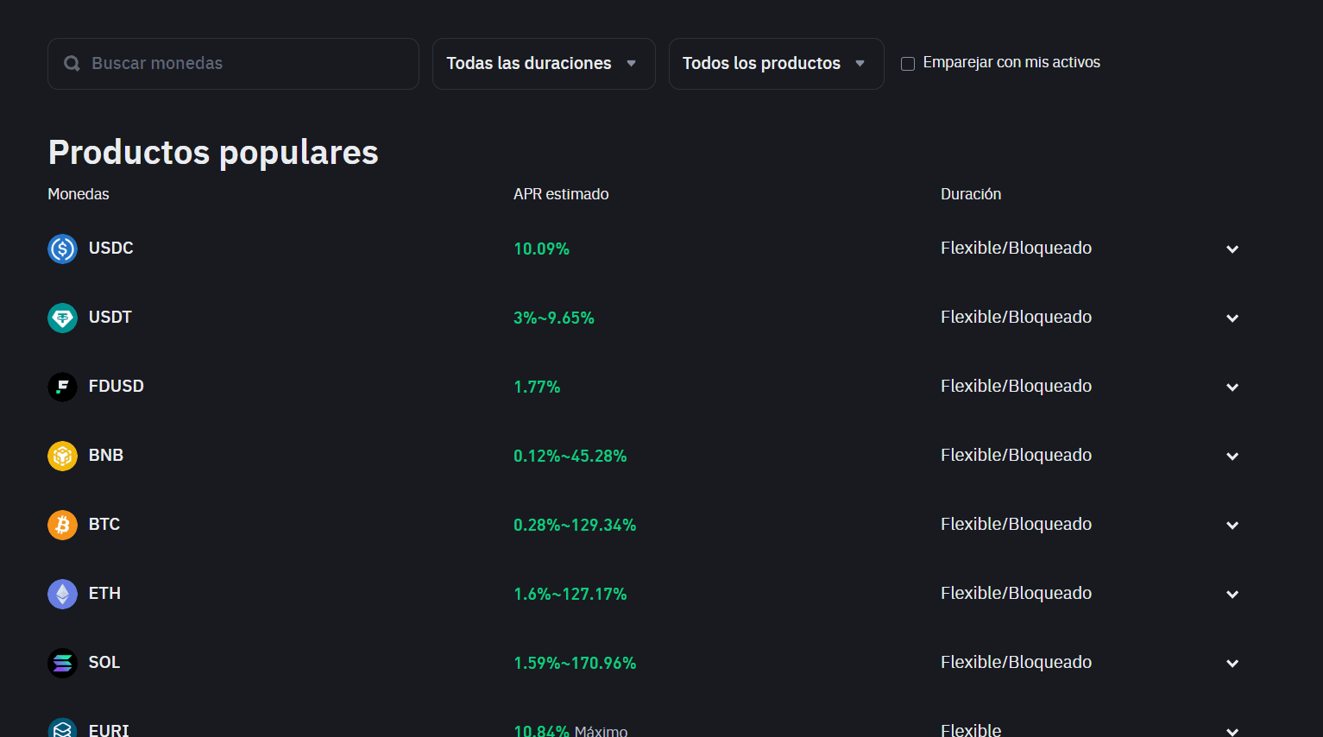Click the search magnifier icon
The width and height of the screenshot is (1323, 737).
(72, 64)
